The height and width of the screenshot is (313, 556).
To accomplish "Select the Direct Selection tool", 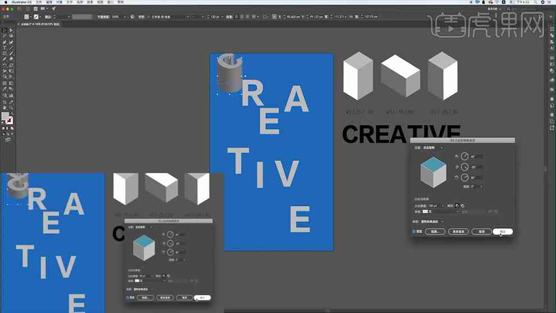I will tap(11, 30).
